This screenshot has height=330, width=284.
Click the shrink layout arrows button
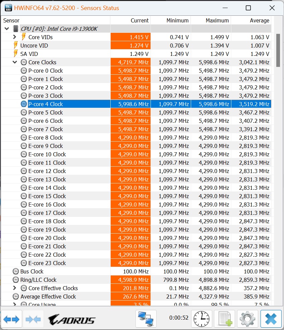[x=33, y=319]
